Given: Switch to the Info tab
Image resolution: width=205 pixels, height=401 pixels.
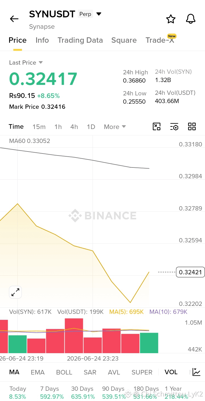Looking at the screenshot, I should [x=42, y=40].
